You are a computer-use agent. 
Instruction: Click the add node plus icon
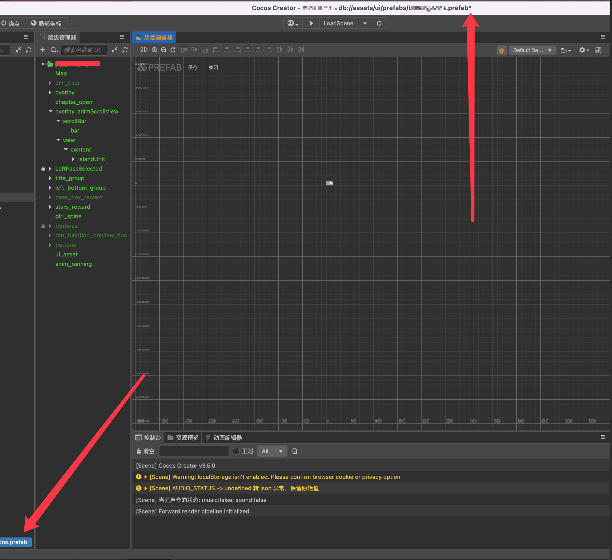43,50
